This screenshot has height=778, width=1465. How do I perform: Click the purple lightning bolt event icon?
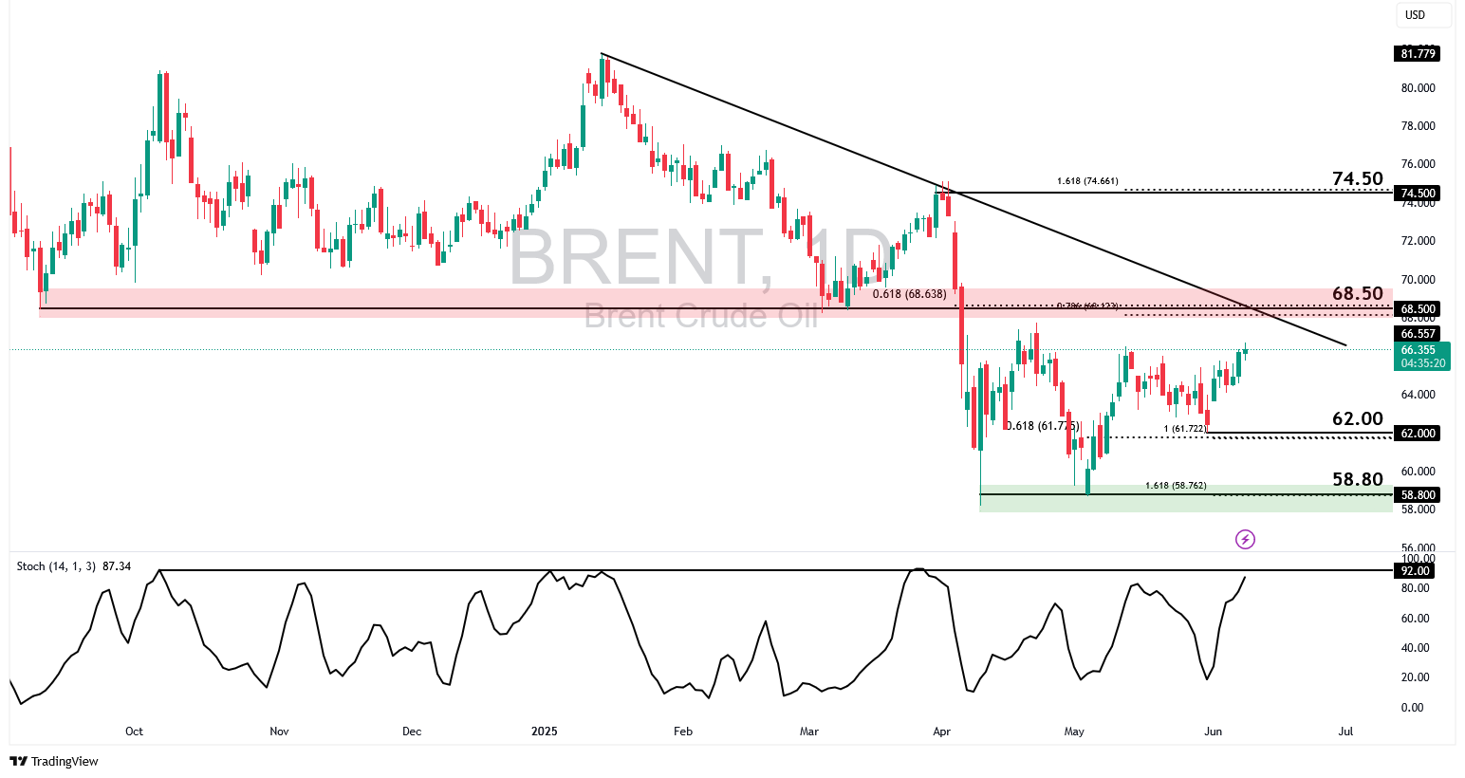[1245, 540]
